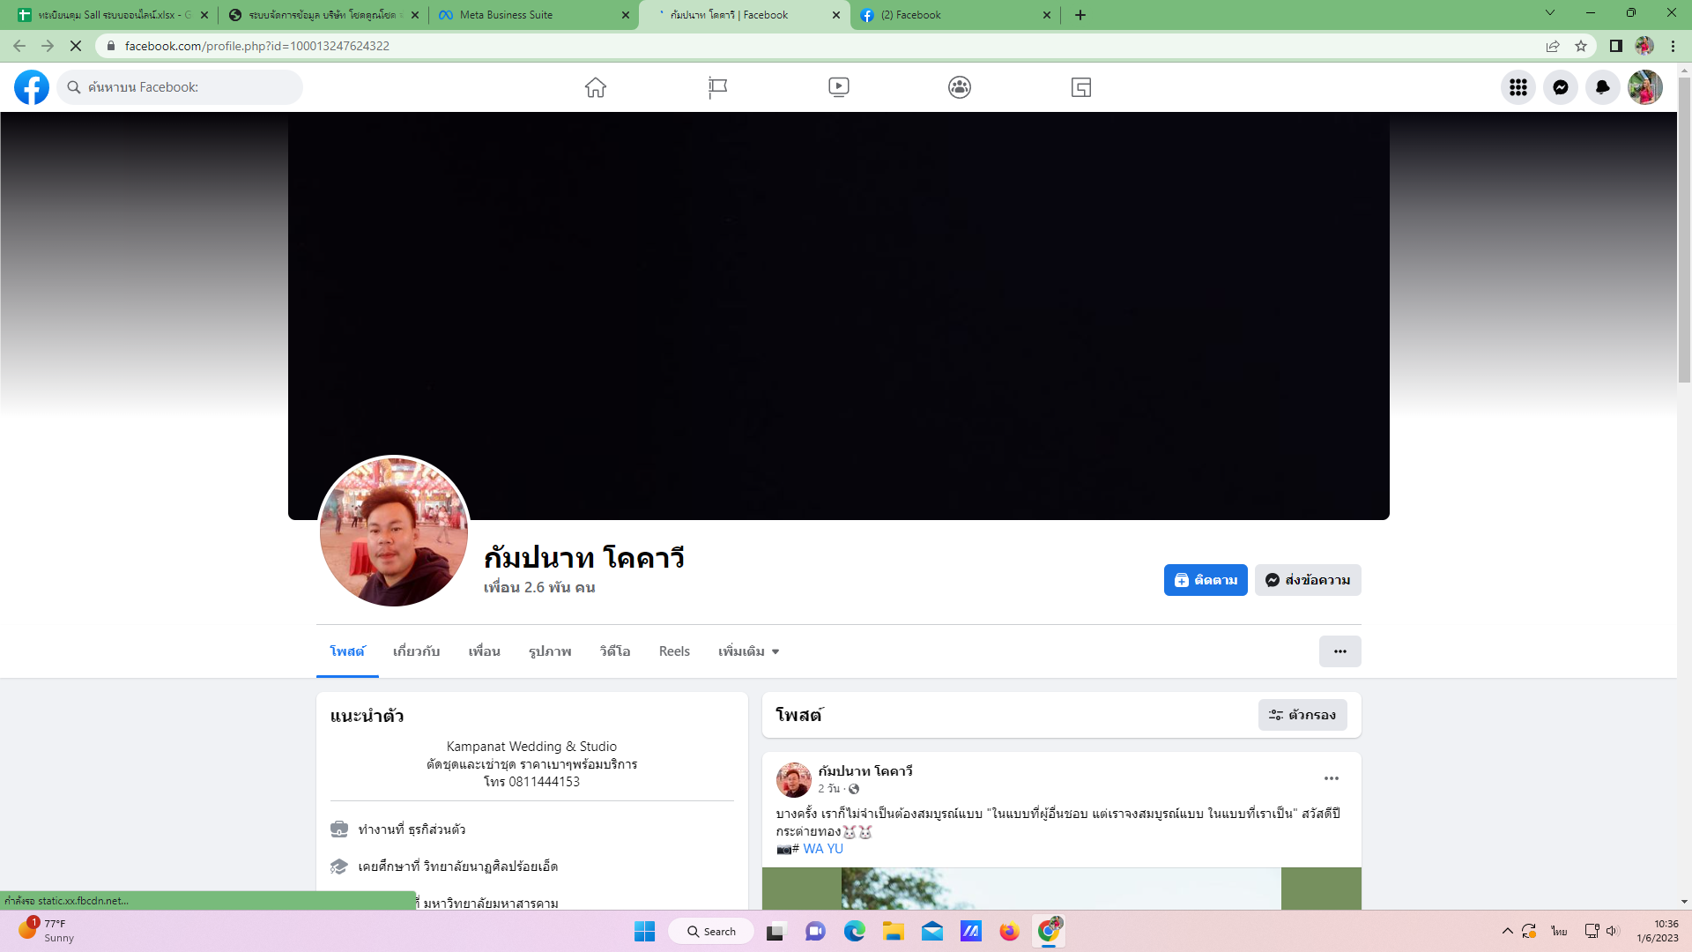Switch to the รูปภาพ tab
The width and height of the screenshot is (1692, 952).
coord(550,651)
